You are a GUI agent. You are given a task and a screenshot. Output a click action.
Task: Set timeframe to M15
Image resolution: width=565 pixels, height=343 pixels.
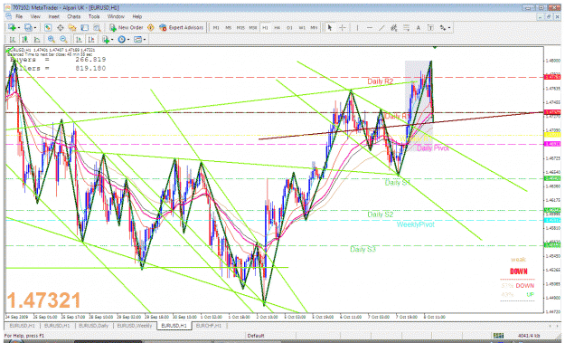coord(240,28)
